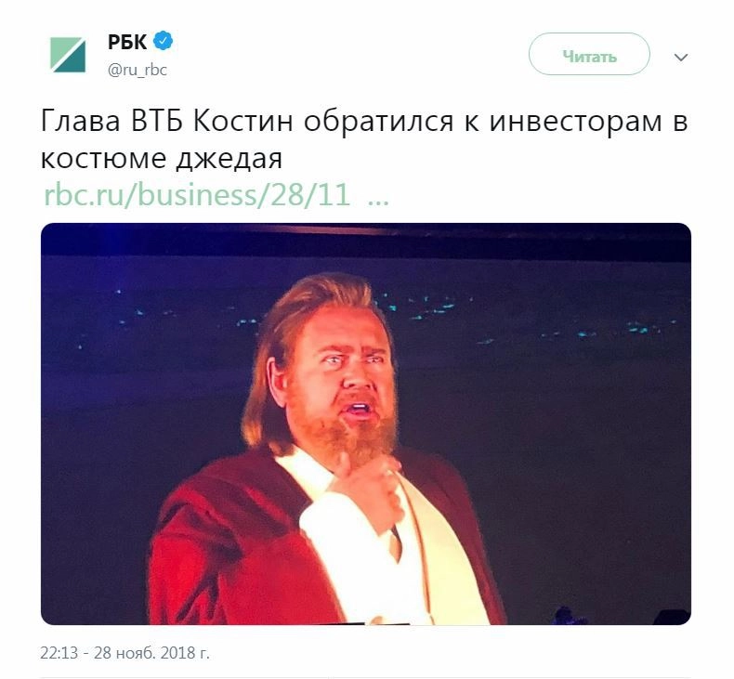Click the word инвесторам in tweet
The width and height of the screenshot is (734, 679).
click(576, 122)
